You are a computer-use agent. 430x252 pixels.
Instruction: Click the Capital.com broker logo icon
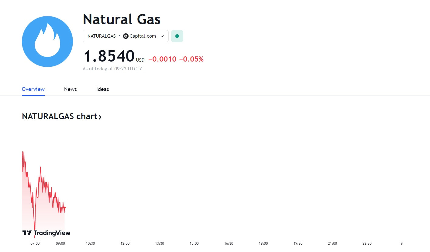coord(126,36)
